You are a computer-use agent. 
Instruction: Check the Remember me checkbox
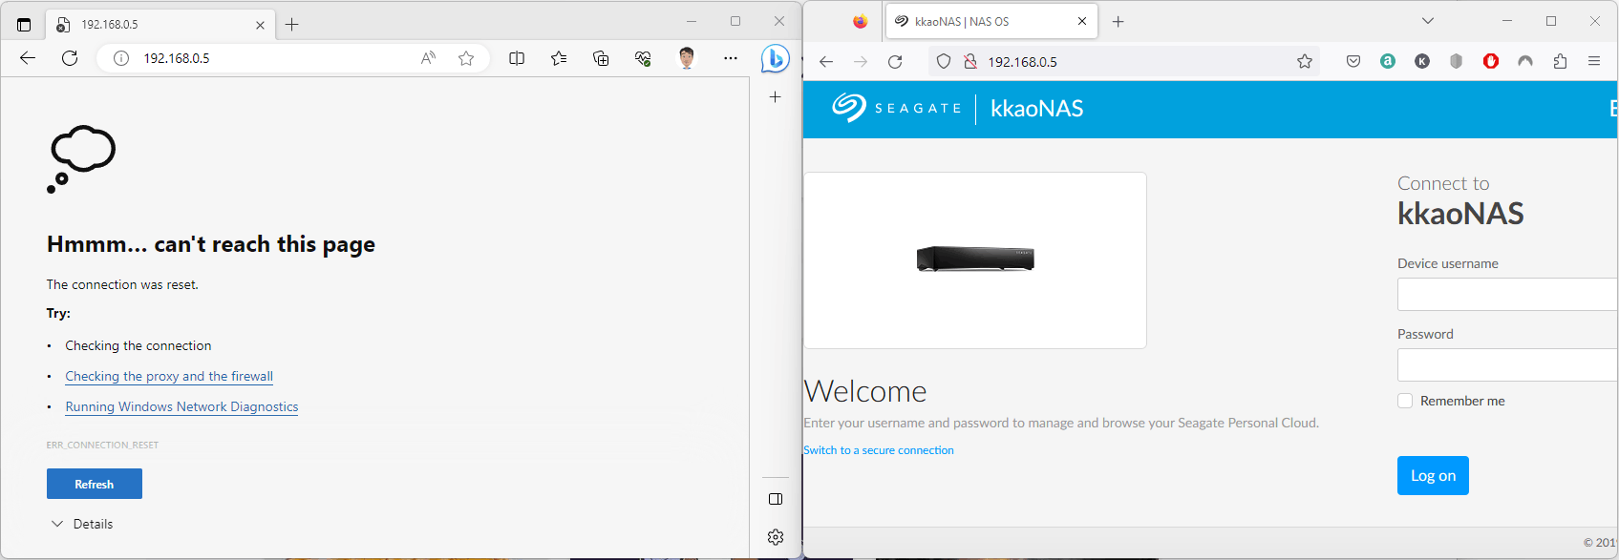[1405, 401]
